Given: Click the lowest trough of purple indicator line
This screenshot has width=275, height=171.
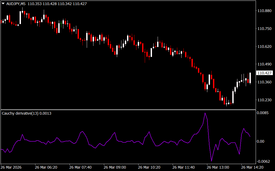Looking at the screenshot, I should click(211, 161).
